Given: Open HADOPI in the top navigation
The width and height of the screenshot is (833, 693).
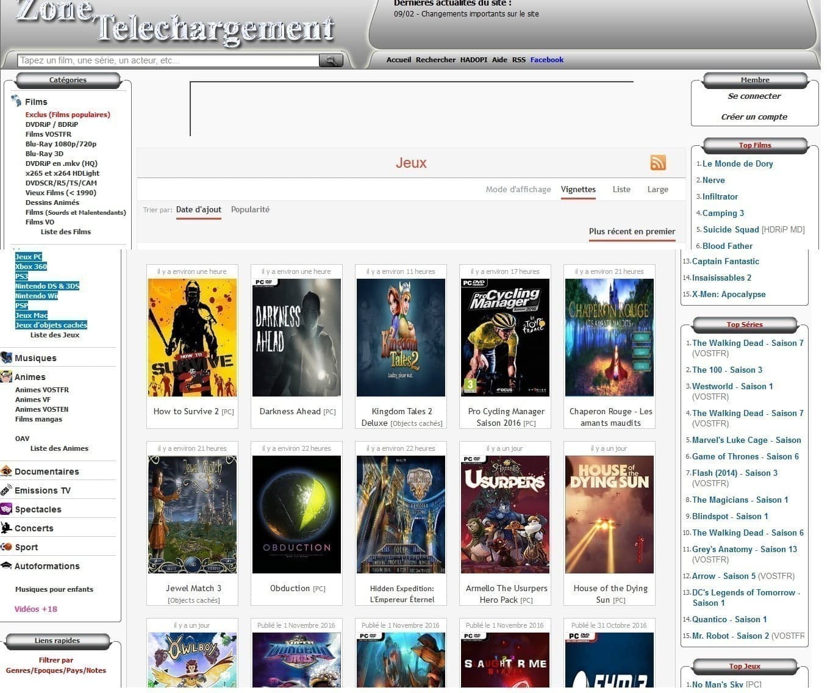Looking at the screenshot, I should click(x=474, y=60).
